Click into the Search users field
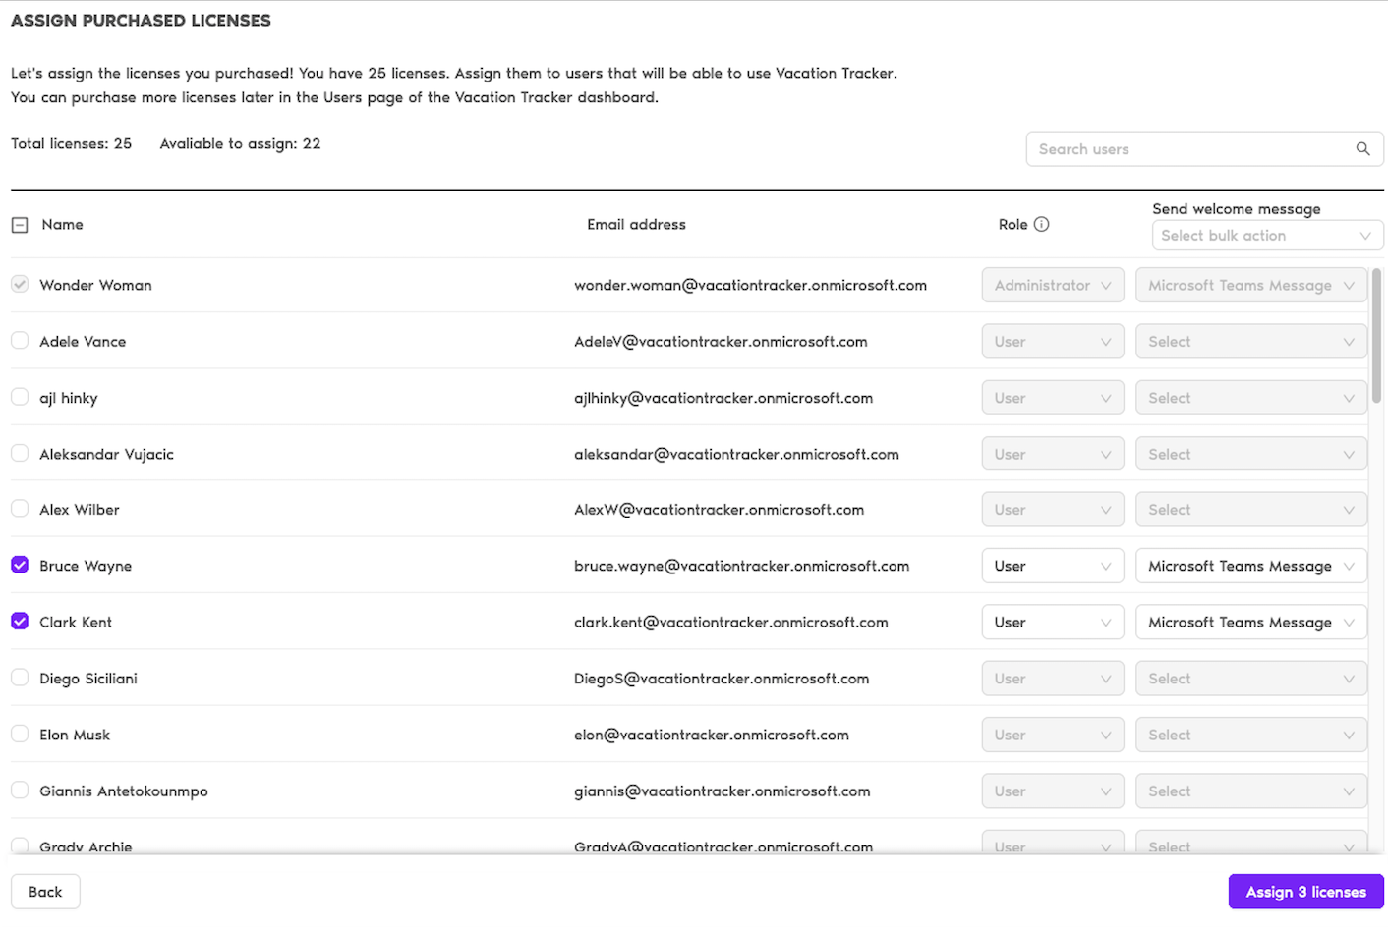This screenshot has height=927, width=1388. click(1189, 149)
